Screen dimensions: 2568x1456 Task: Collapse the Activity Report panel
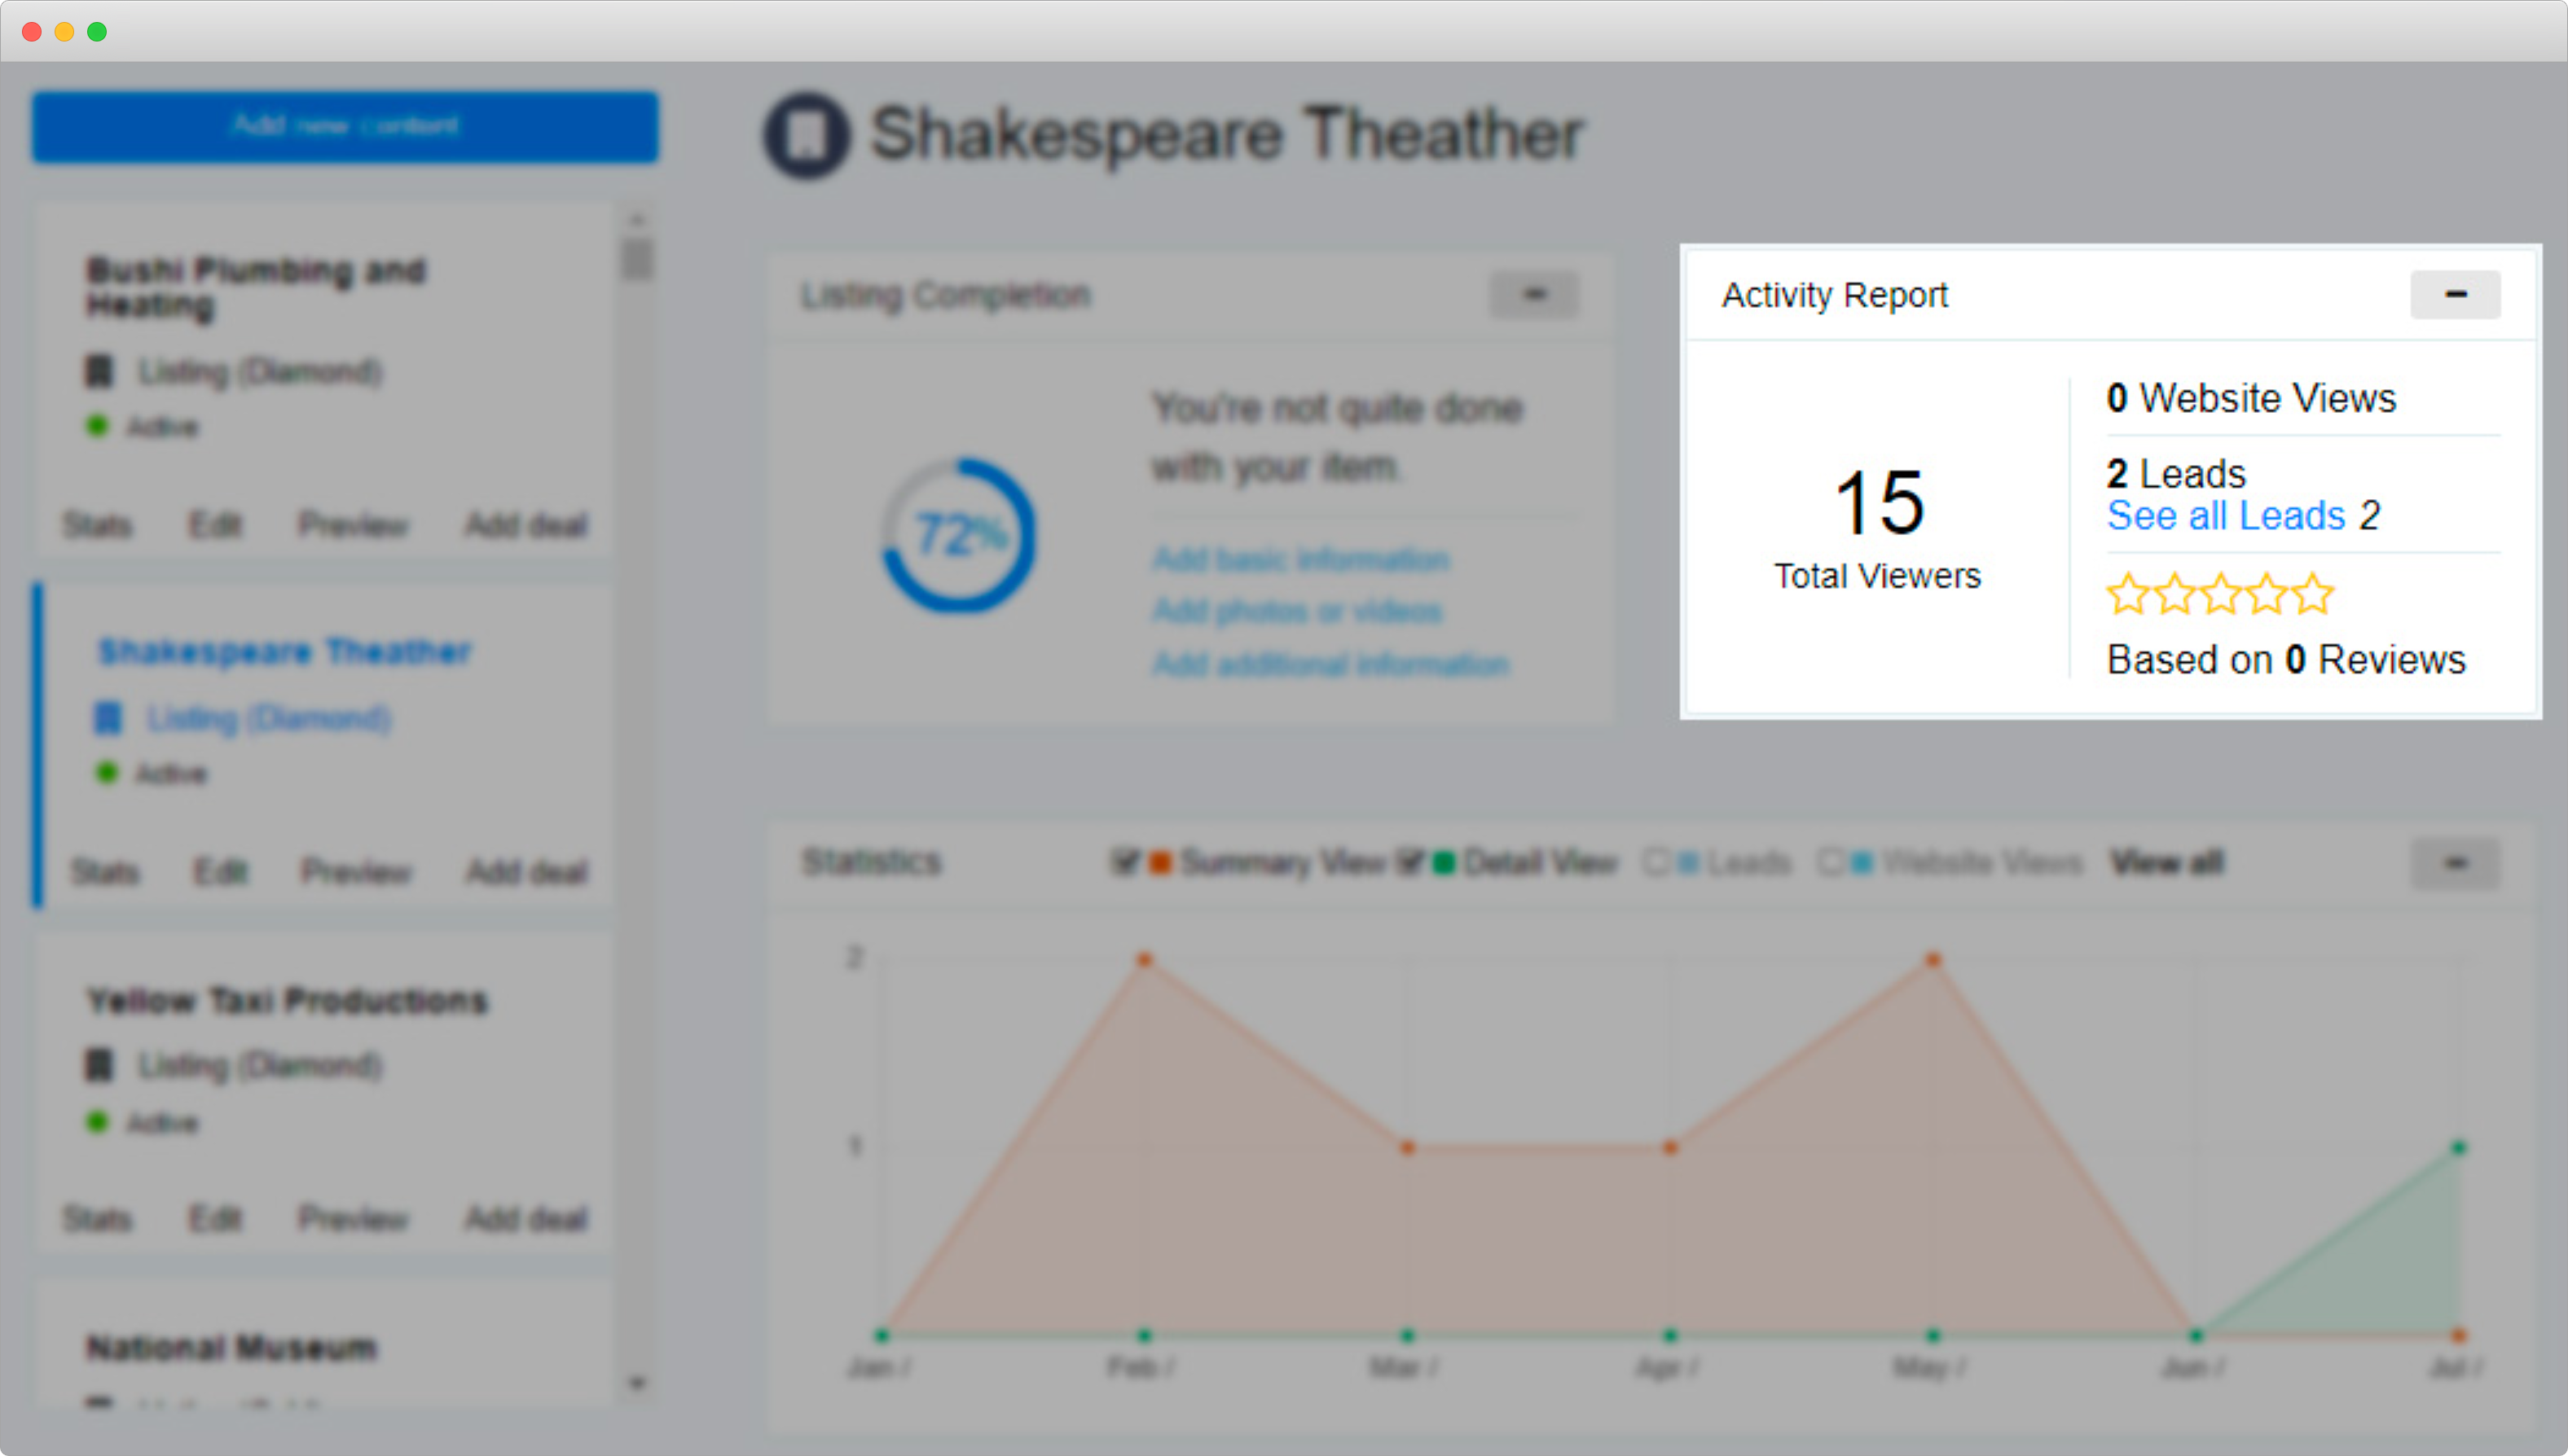[2455, 295]
